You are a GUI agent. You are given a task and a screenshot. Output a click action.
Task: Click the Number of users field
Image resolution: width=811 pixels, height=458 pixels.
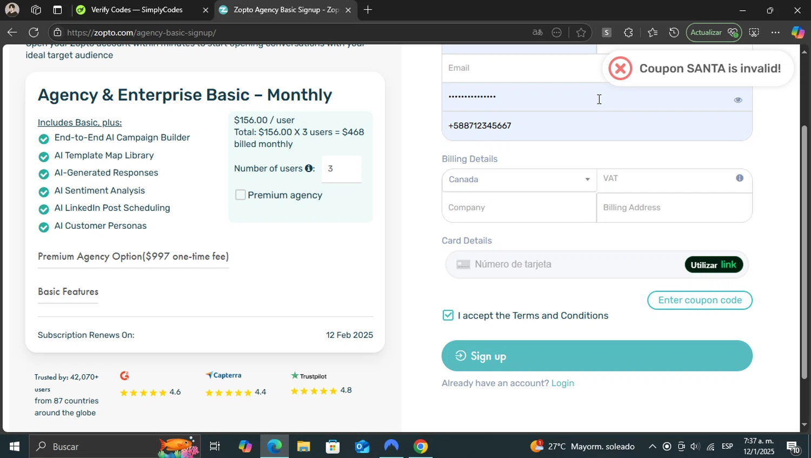342,169
